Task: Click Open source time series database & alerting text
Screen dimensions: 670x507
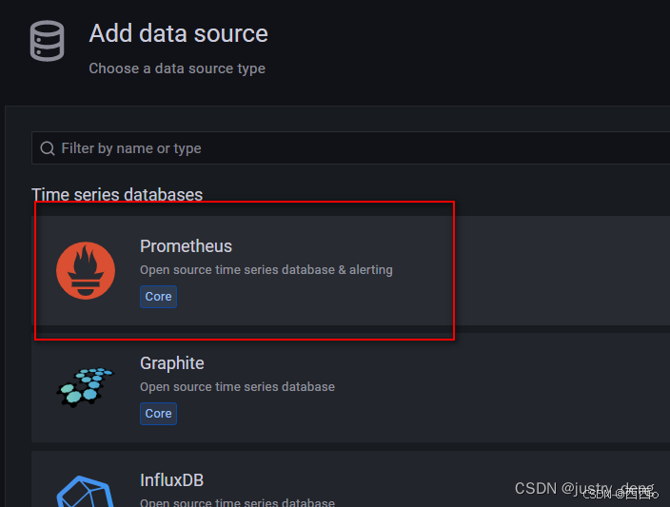Action: [x=266, y=270]
